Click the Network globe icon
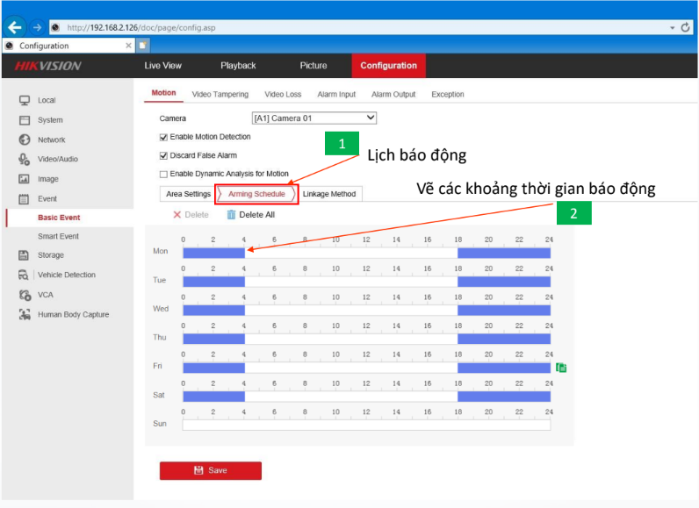The image size is (699, 508). click(x=25, y=140)
